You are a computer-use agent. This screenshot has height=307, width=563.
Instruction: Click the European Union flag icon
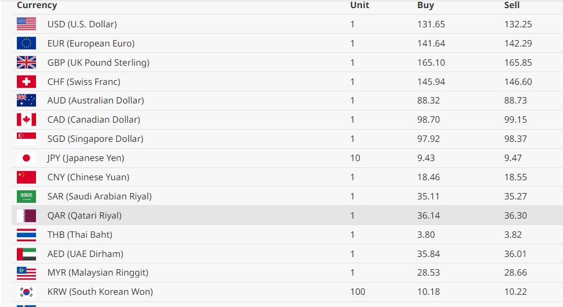pyautogui.click(x=26, y=44)
